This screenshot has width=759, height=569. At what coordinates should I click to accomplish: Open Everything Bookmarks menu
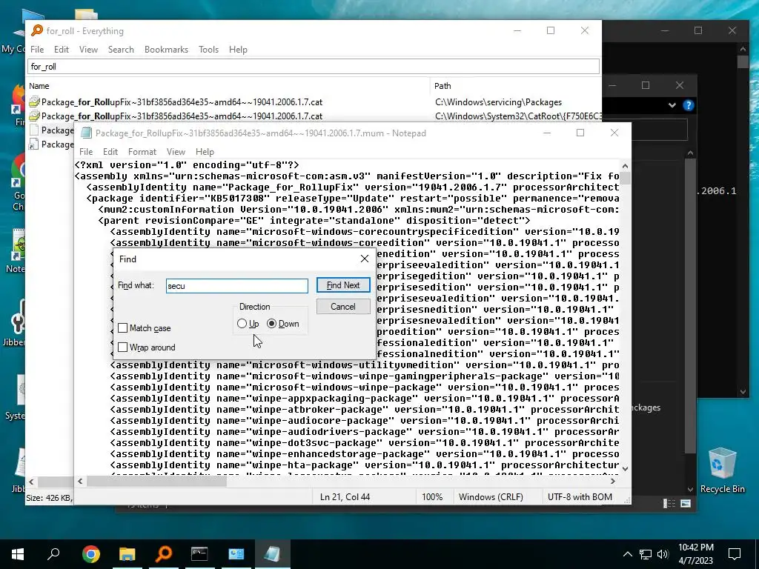click(166, 50)
